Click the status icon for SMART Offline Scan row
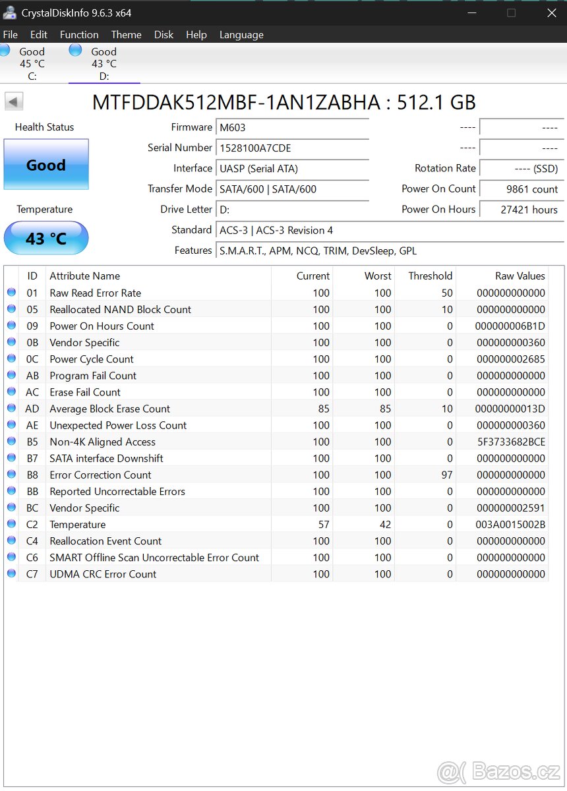This screenshot has width=567, height=791. (11, 557)
